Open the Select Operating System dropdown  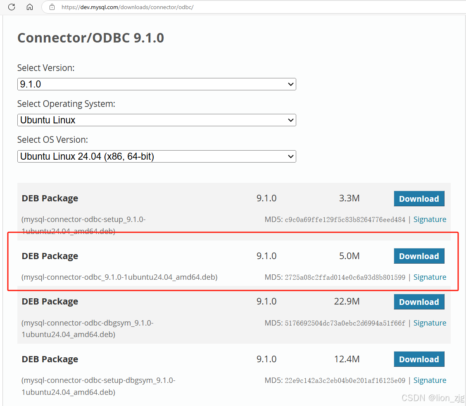[157, 120]
